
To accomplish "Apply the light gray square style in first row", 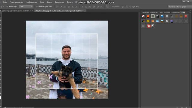I will pyautogui.click(x=167, y=16).
